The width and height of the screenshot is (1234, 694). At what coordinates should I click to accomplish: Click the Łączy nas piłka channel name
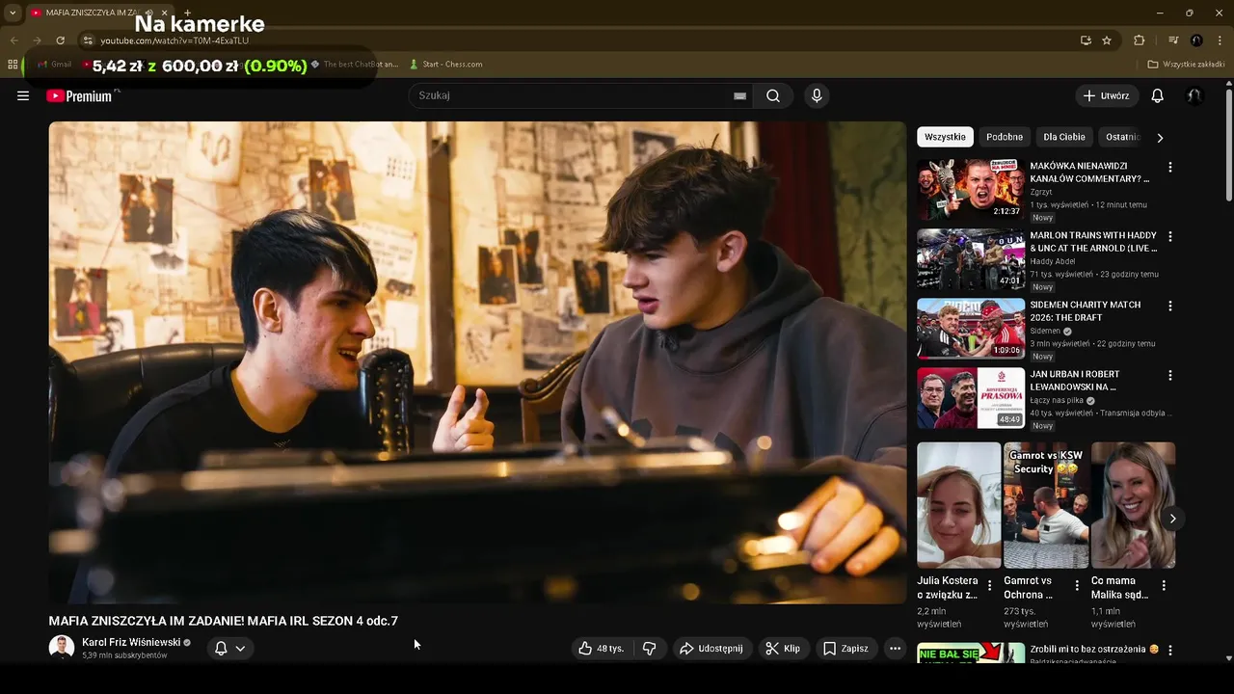pos(1057,400)
